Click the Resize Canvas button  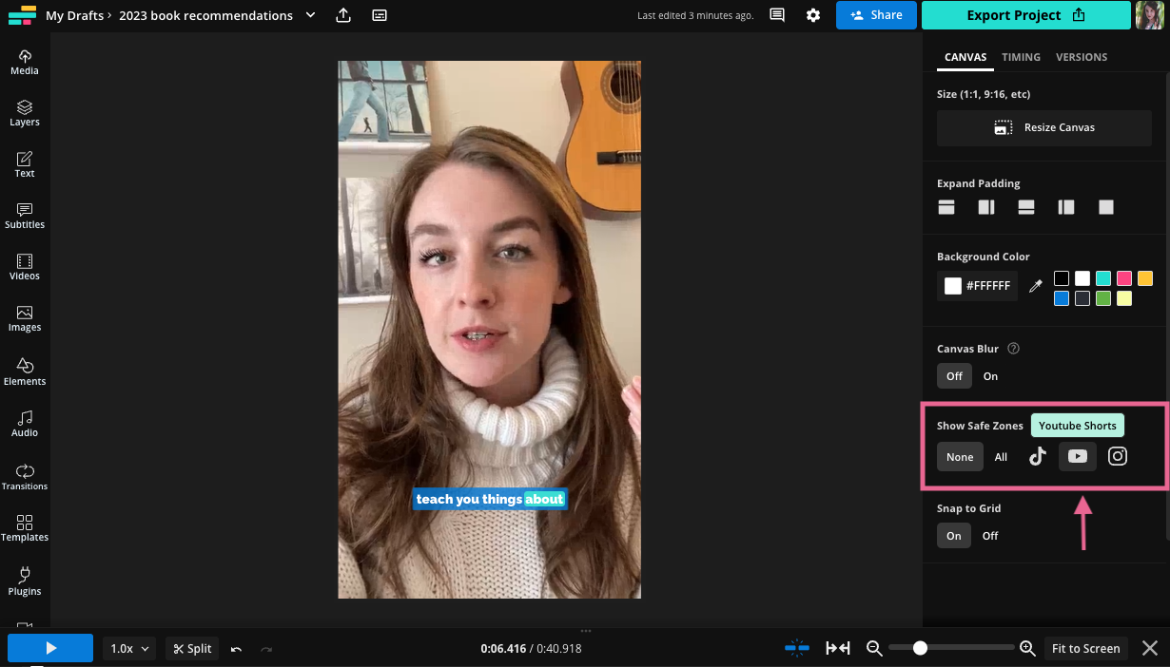[1043, 127]
